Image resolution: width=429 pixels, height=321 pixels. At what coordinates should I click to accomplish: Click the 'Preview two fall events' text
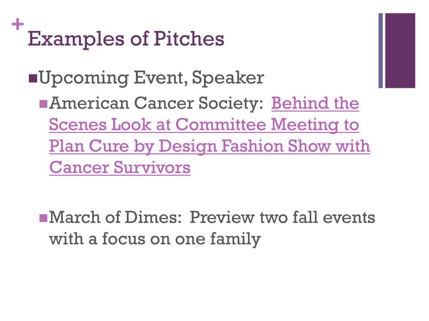[x=282, y=217]
